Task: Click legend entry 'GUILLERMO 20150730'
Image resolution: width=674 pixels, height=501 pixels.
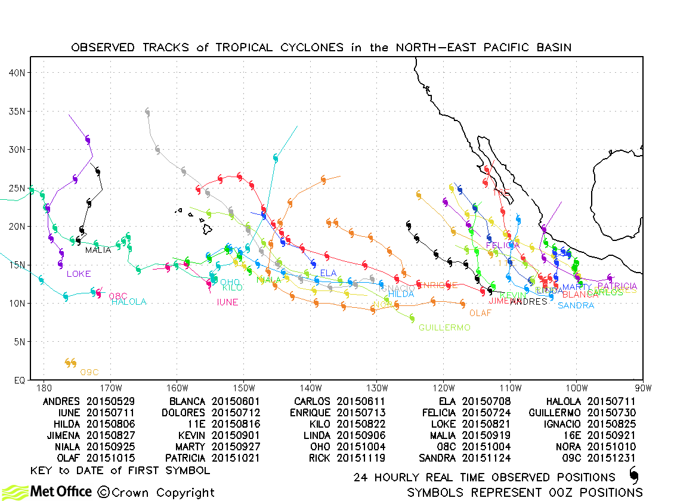Action: click(x=582, y=413)
